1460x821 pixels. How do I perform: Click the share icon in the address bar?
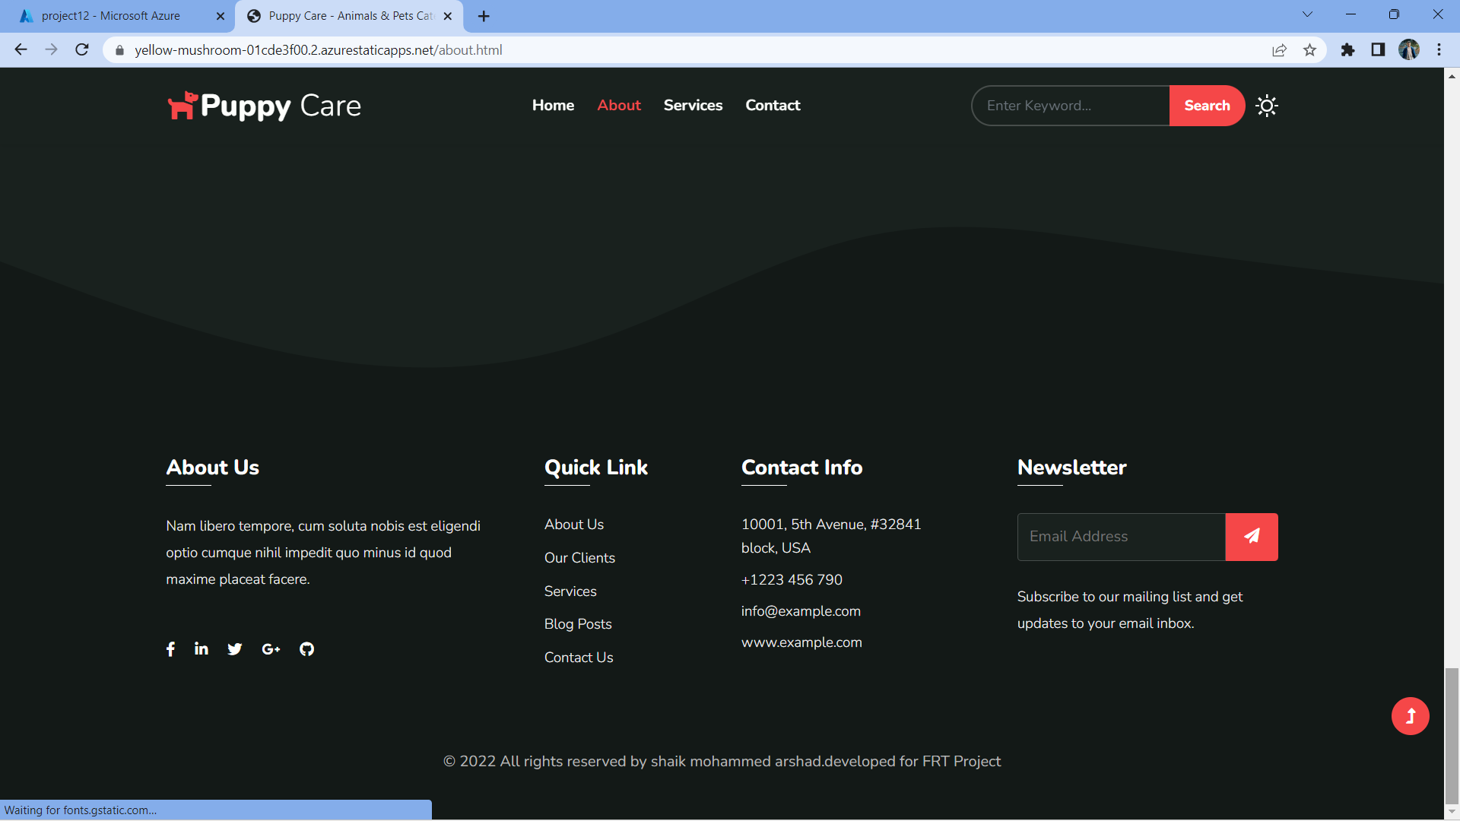[1280, 50]
